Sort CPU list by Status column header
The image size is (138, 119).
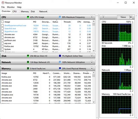pos(56,22)
